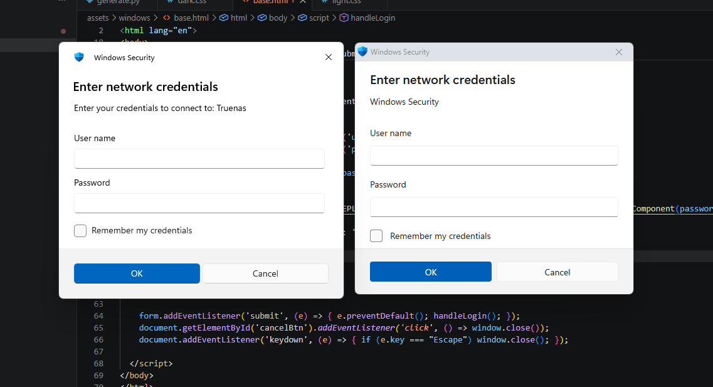
Task: Click Cancel in the left credentials dialog
Action: pyautogui.click(x=265, y=273)
